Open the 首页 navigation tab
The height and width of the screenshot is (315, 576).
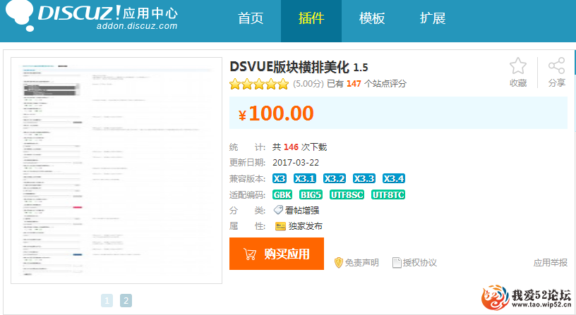(x=251, y=18)
